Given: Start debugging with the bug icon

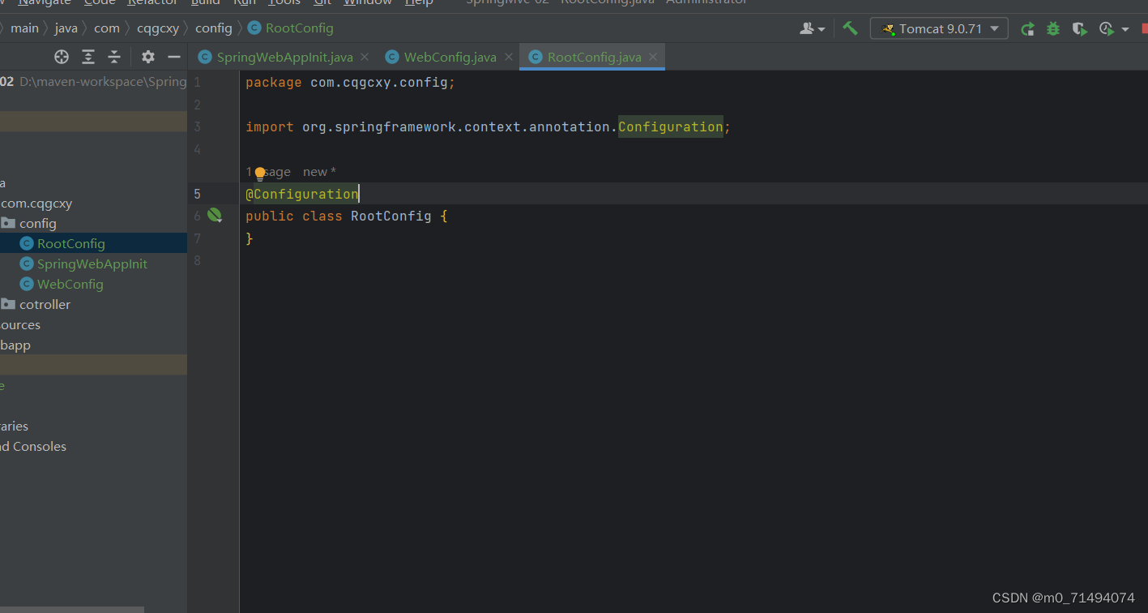Looking at the screenshot, I should pyautogui.click(x=1052, y=29).
